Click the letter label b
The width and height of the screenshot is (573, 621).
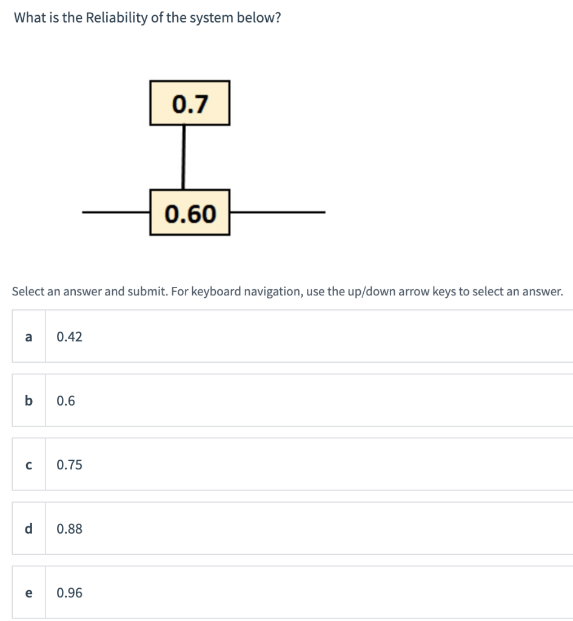[x=27, y=401]
